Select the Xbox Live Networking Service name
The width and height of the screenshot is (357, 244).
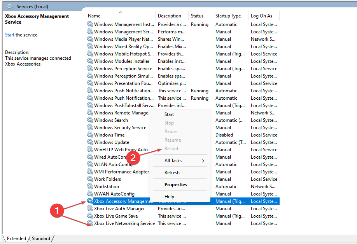tap(124, 223)
